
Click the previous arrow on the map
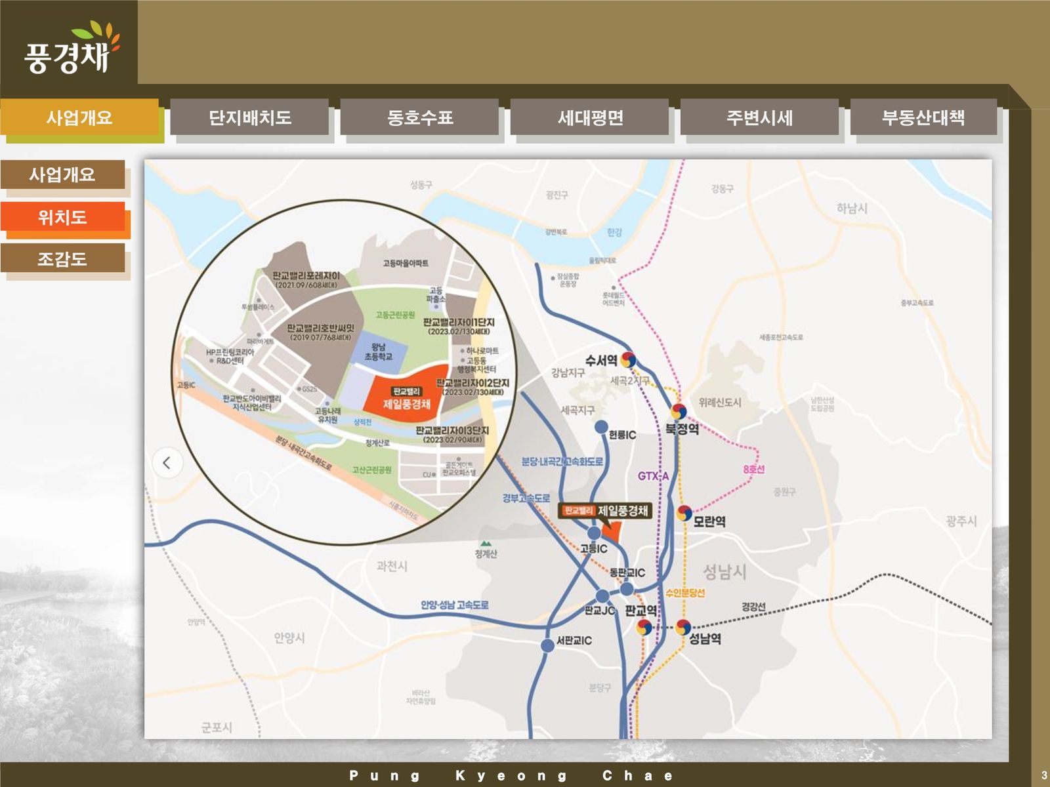167,463
